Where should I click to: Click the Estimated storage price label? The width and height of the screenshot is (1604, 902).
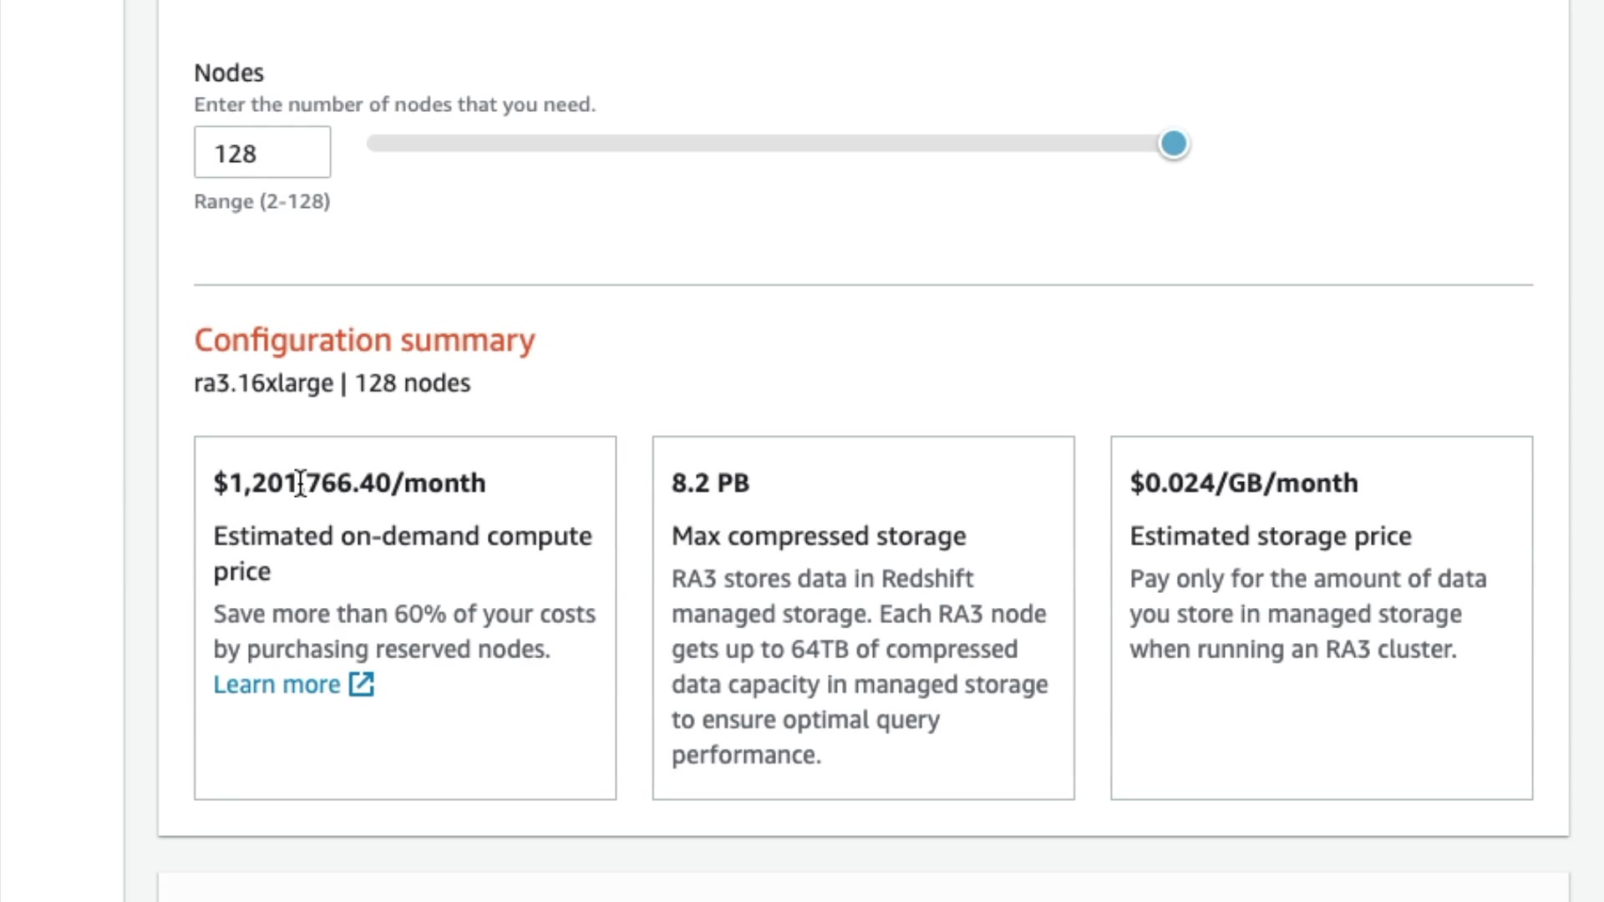click(1271, 535)
